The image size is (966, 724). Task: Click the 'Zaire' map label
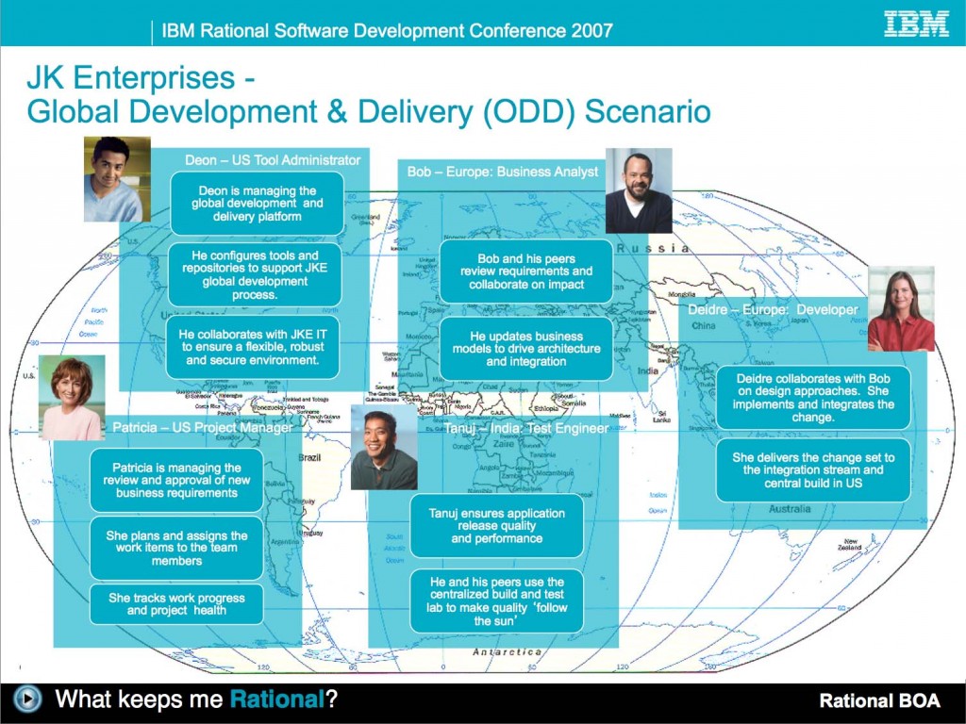click(504, 443)
